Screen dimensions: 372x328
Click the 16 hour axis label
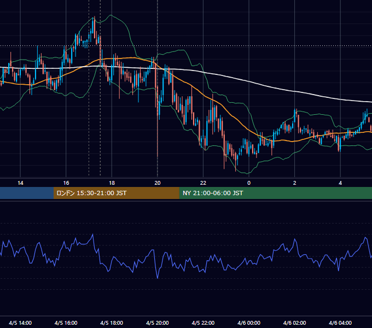(x=66, y=183)
